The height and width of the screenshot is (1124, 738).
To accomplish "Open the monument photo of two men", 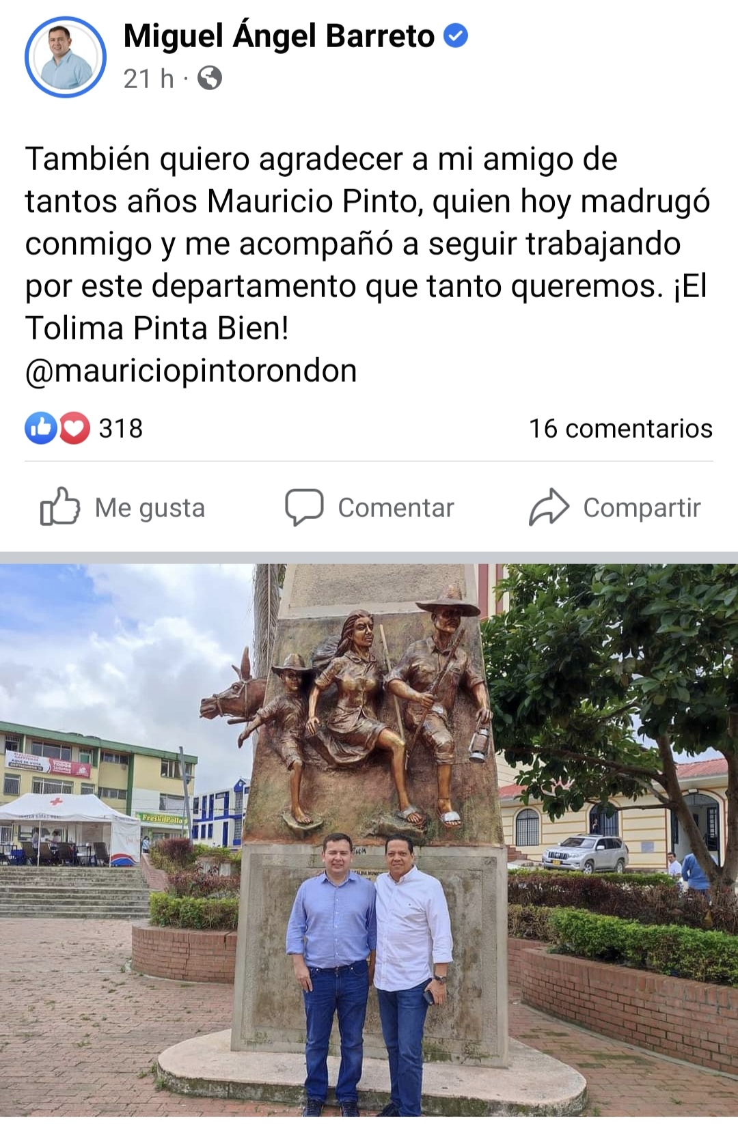I will point(369,840).
